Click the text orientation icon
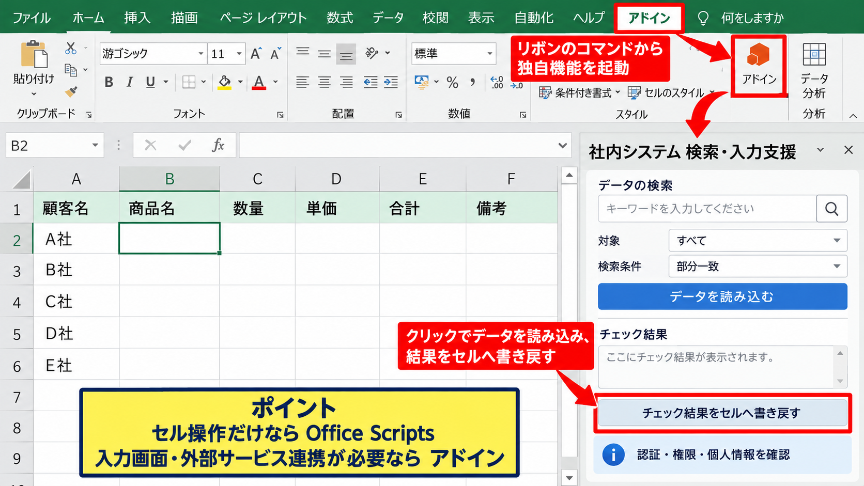Image resolution: width=864 pixels, height=486 pixels. tap(372, 53)
